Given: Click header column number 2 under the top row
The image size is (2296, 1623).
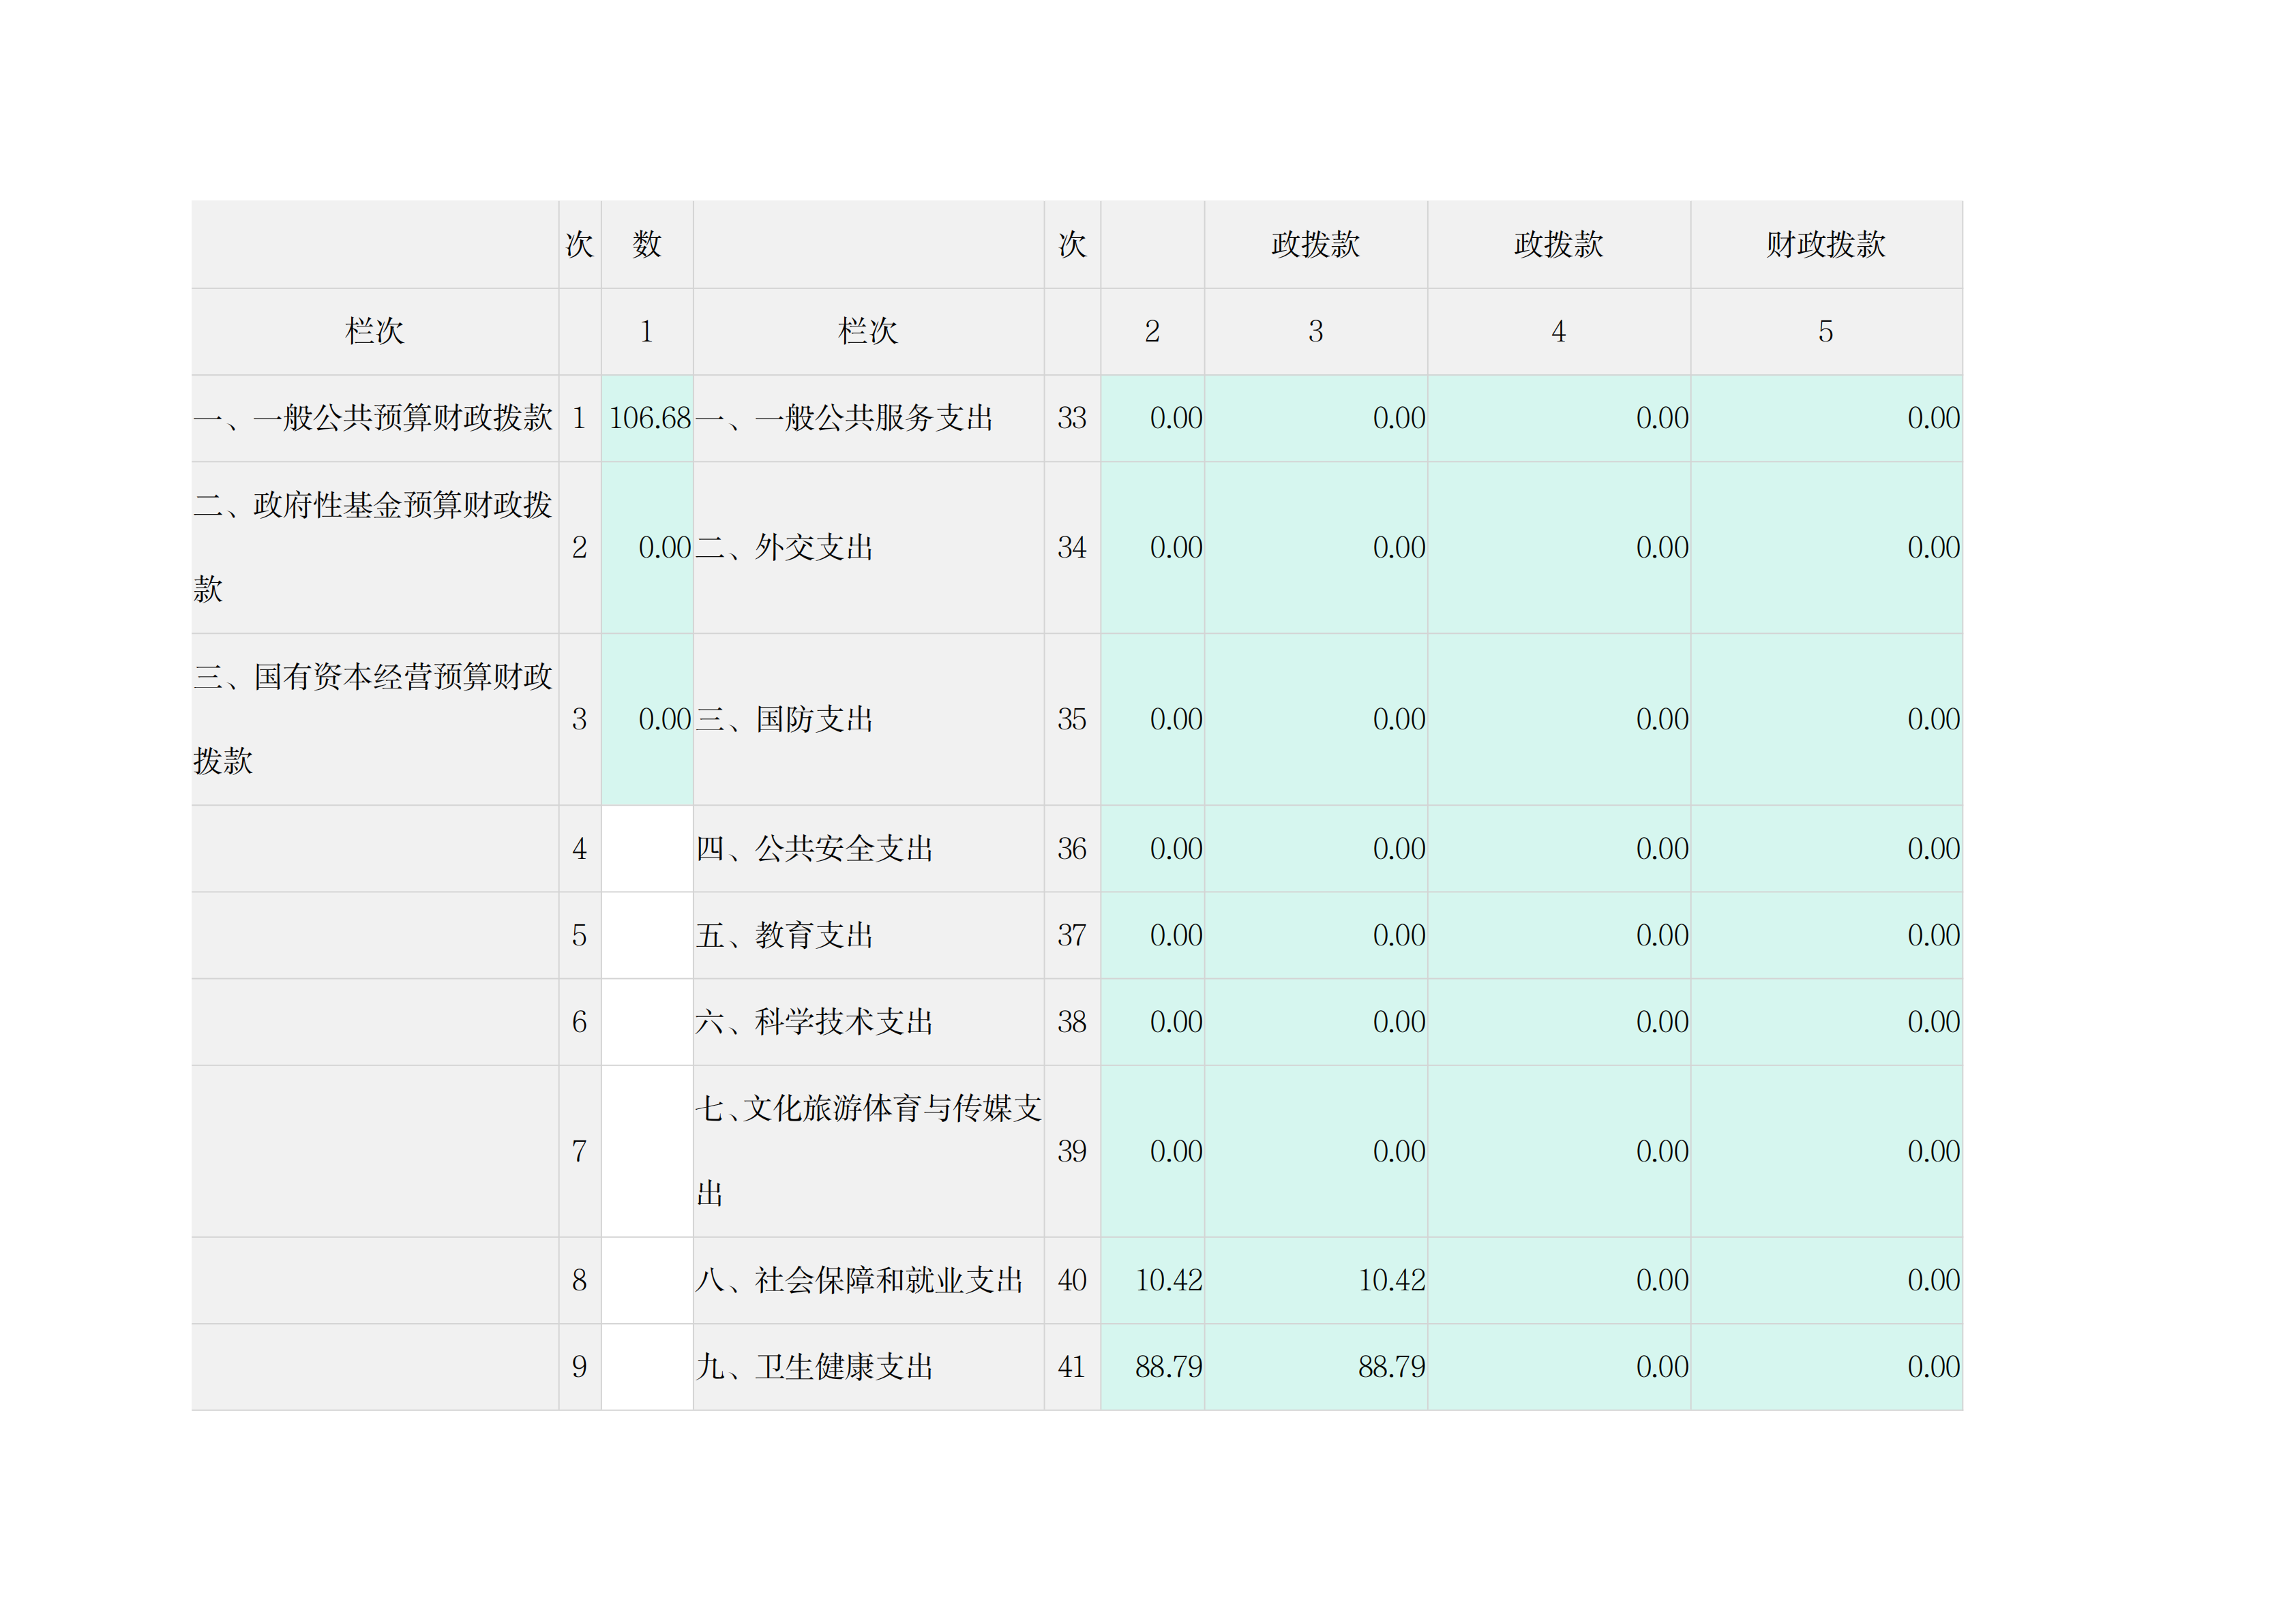Looking at the screenshot, I should tap(1153, 332).
